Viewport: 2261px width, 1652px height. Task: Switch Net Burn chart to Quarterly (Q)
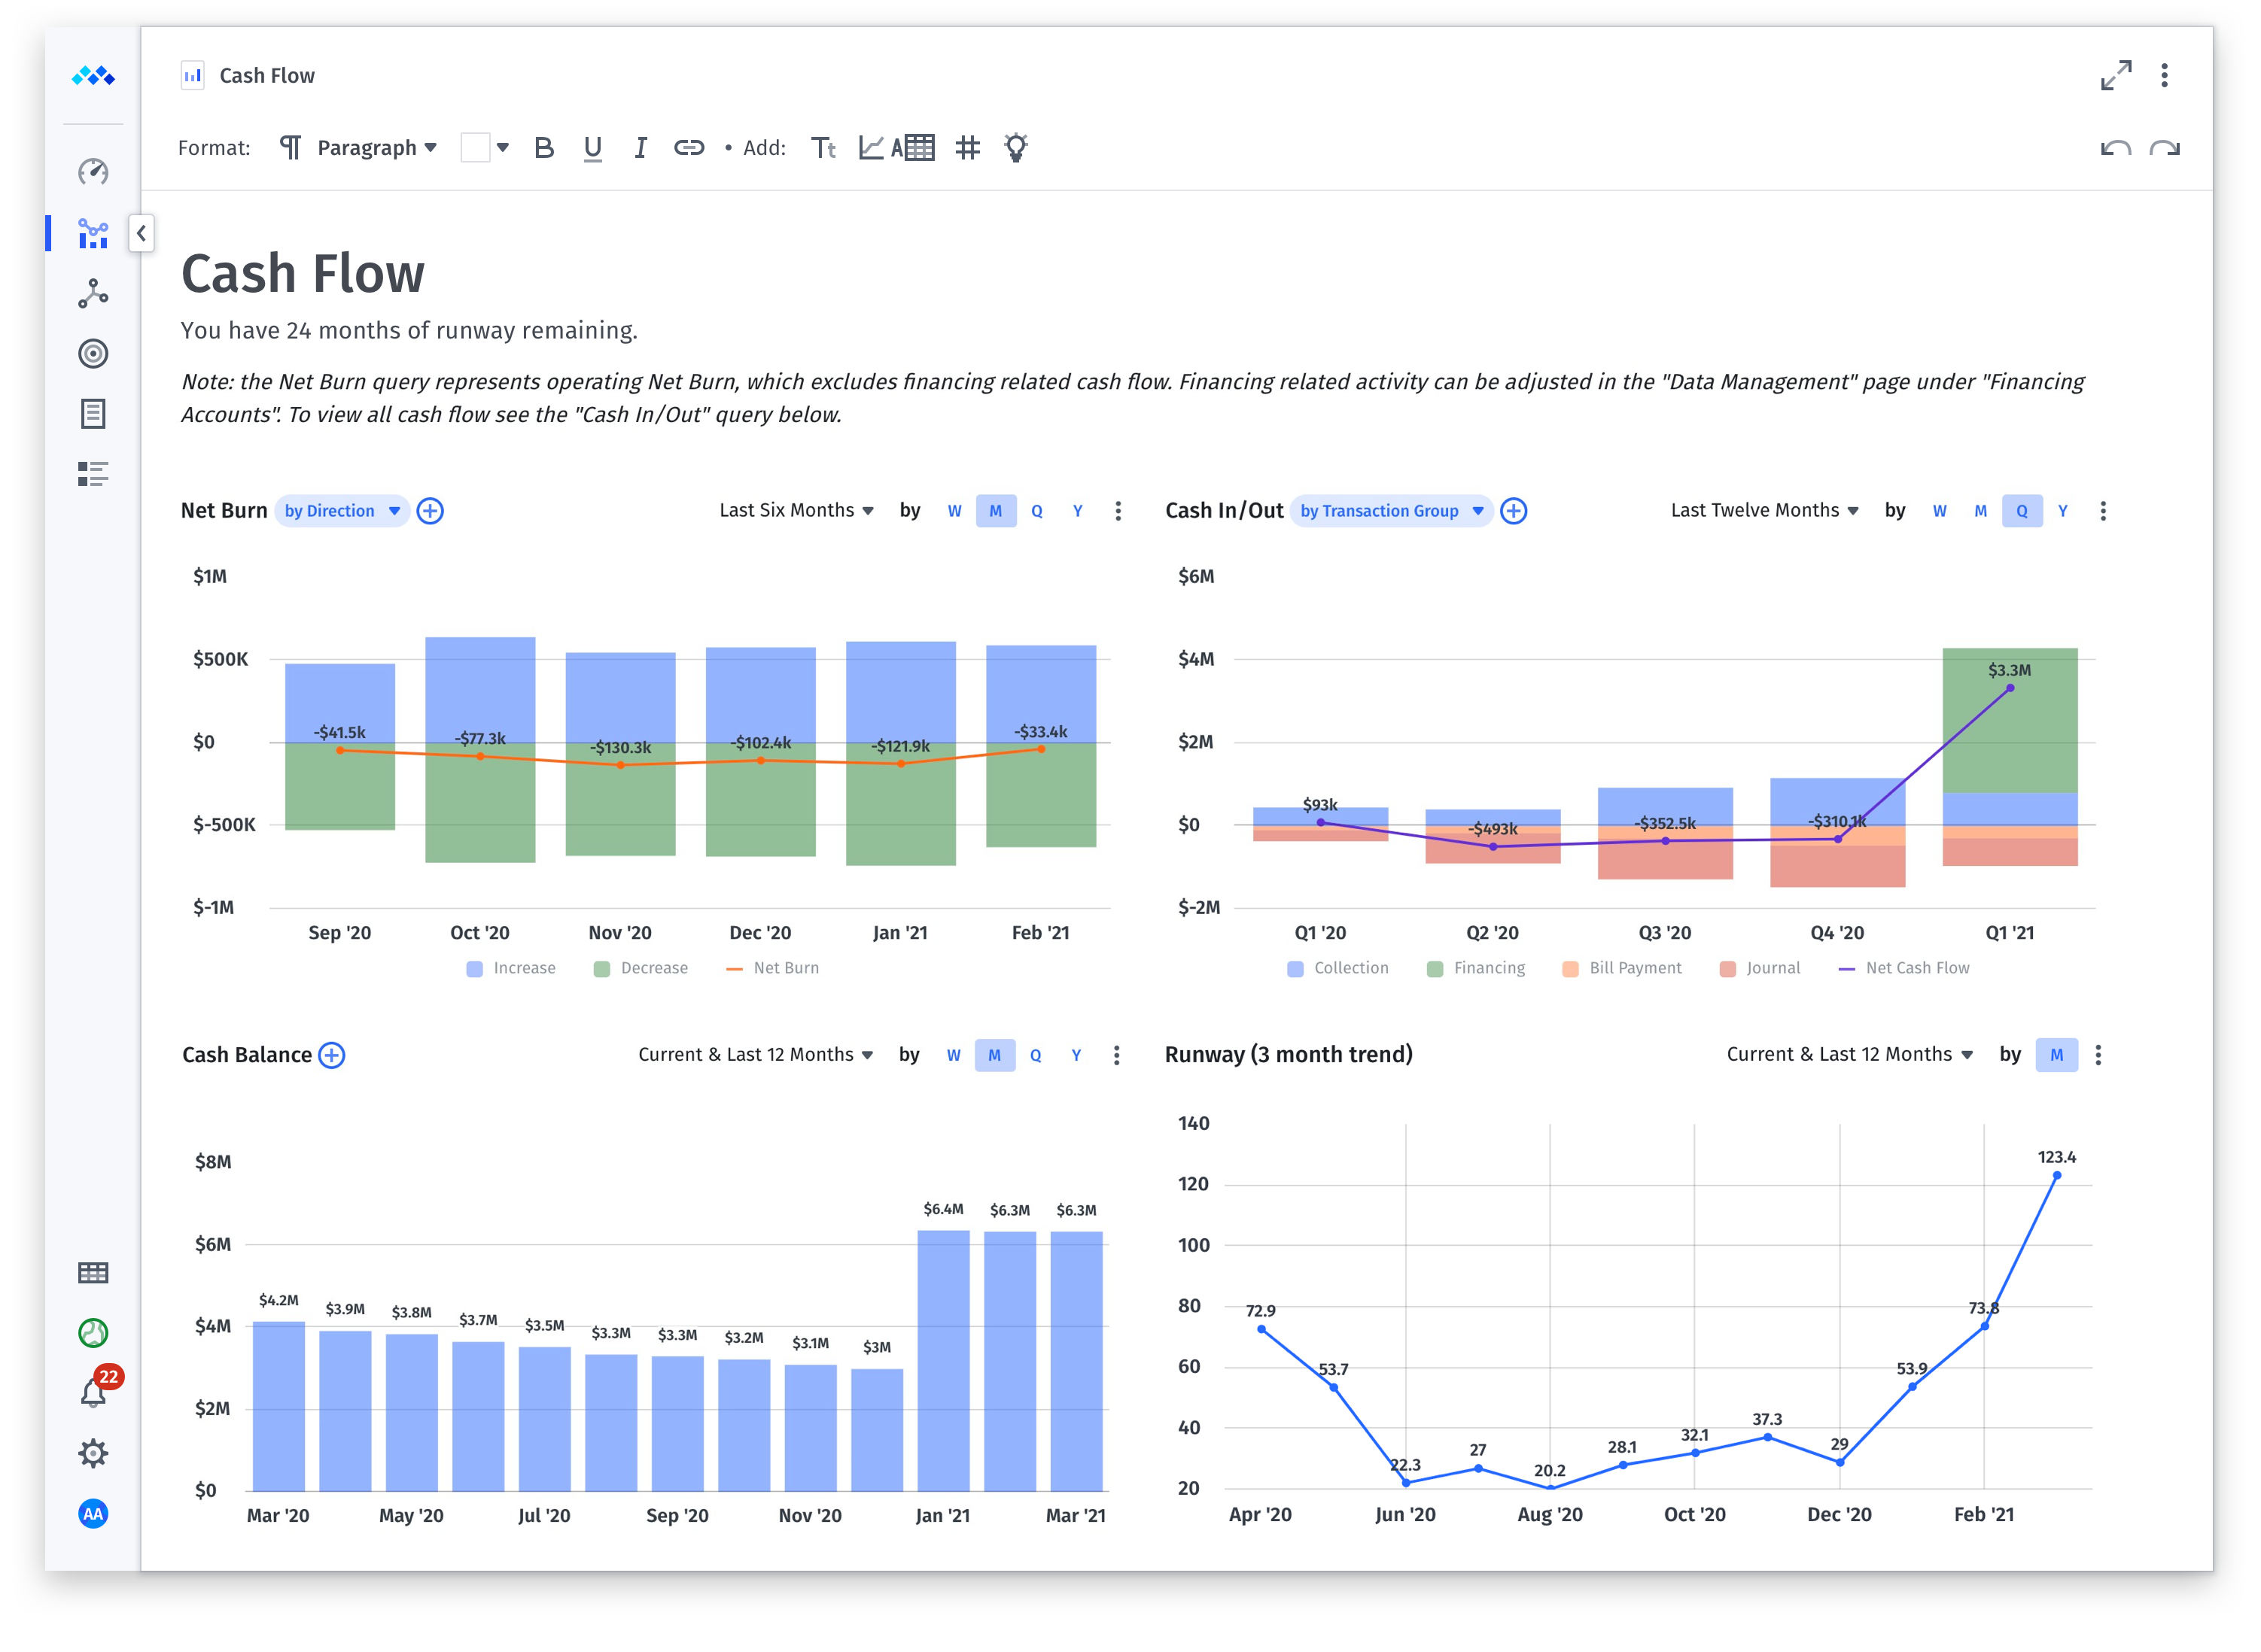1036,511
